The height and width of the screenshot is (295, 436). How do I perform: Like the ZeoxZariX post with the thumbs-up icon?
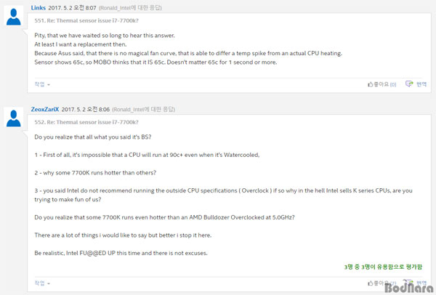pyautogui.click(x=370, y=283)
